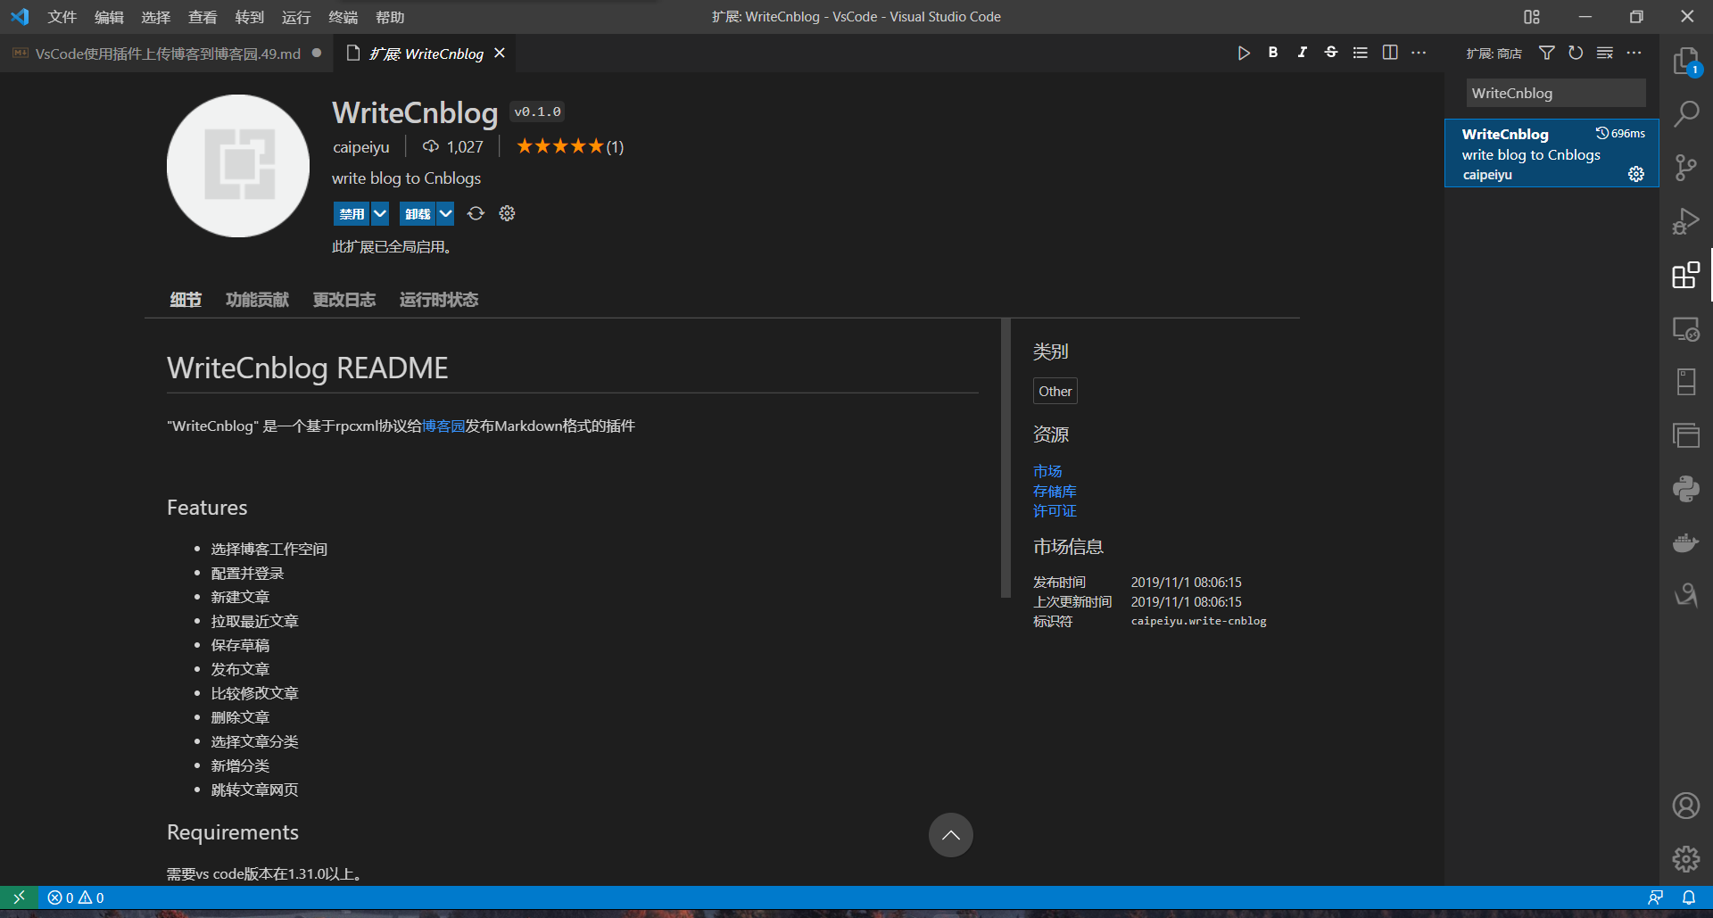1713x918 pixels.
Task: Open the Docker activity bar icon
Action: coord(1685,542)
